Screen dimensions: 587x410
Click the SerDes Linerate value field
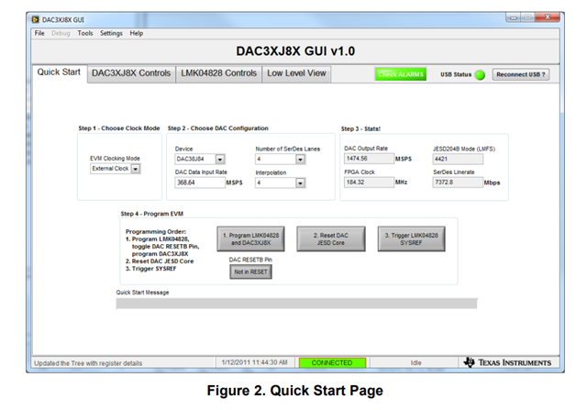tap(458, 183)
